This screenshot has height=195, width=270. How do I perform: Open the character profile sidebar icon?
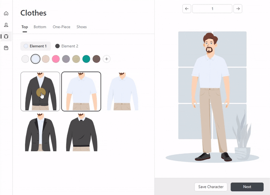pyautogui.click(x=6, y=25)
